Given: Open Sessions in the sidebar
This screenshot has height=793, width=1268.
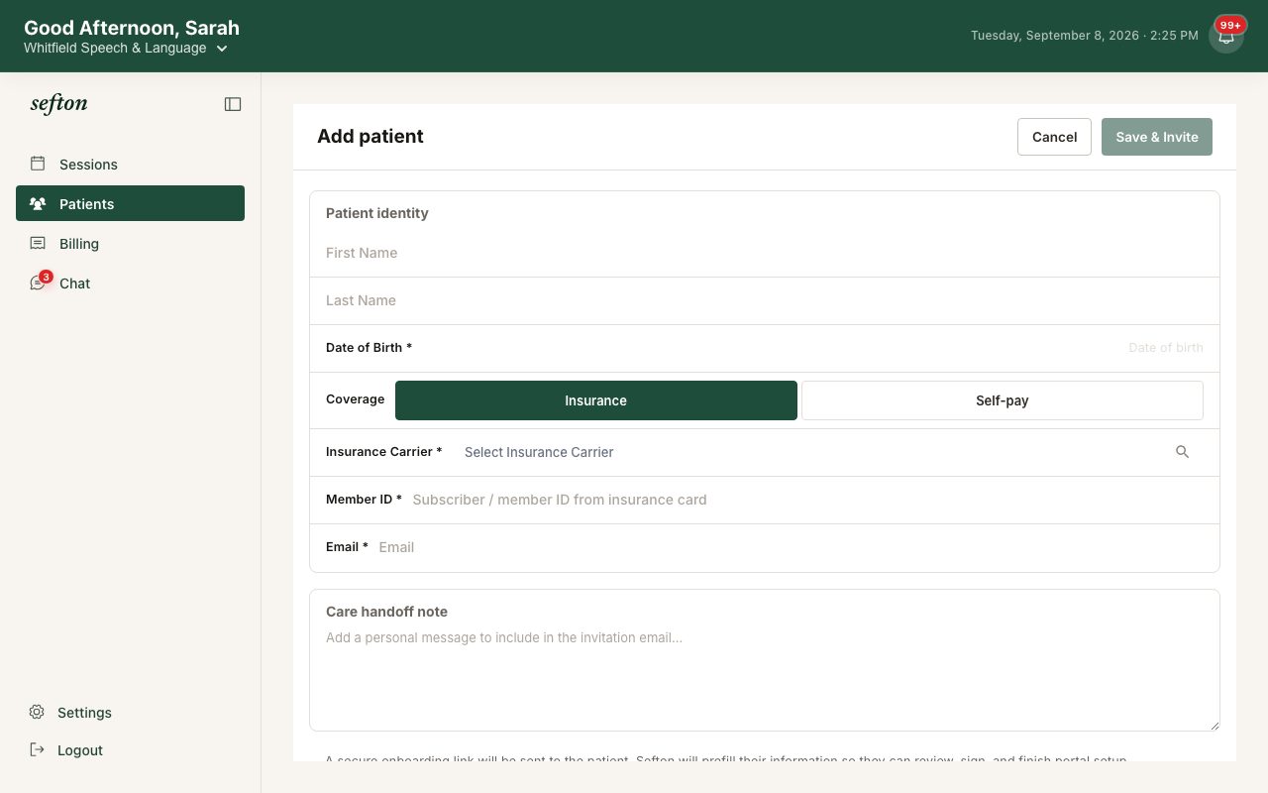Looking at the screenshot, I should coord(130,164).
